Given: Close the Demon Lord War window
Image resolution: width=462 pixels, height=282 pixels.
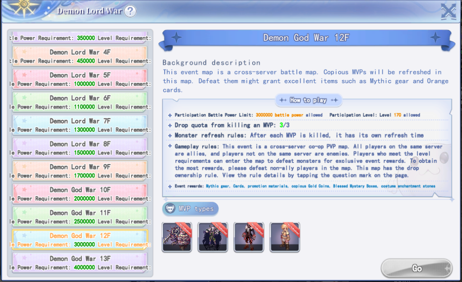Looking at the screenshot, I should click(448, 11).
